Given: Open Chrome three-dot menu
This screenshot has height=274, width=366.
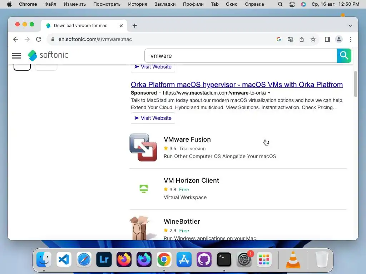Looking at the screenshot, I should coord(350,39).
